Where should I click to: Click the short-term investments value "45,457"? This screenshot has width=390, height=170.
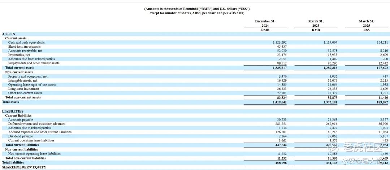pos(282,47)
